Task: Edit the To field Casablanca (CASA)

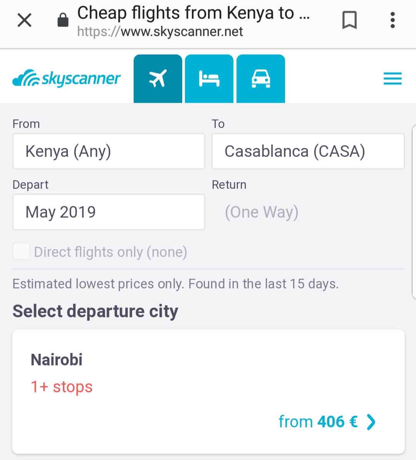Action: pos(308,151)
